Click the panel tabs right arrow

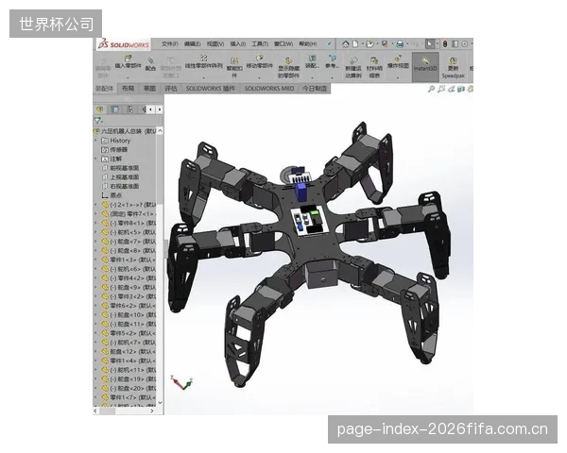click(160, 109)
